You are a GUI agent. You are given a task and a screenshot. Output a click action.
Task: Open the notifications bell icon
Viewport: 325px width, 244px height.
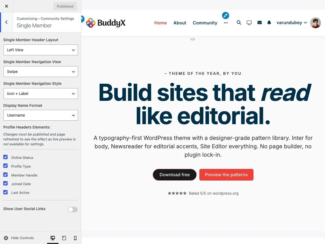[269, 23]
